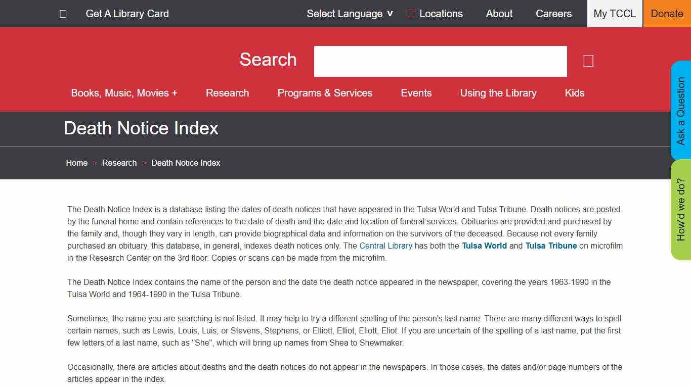691x388 pixels.
Task: Switch to the My TCCL tab
Action: tap(615, 14)
